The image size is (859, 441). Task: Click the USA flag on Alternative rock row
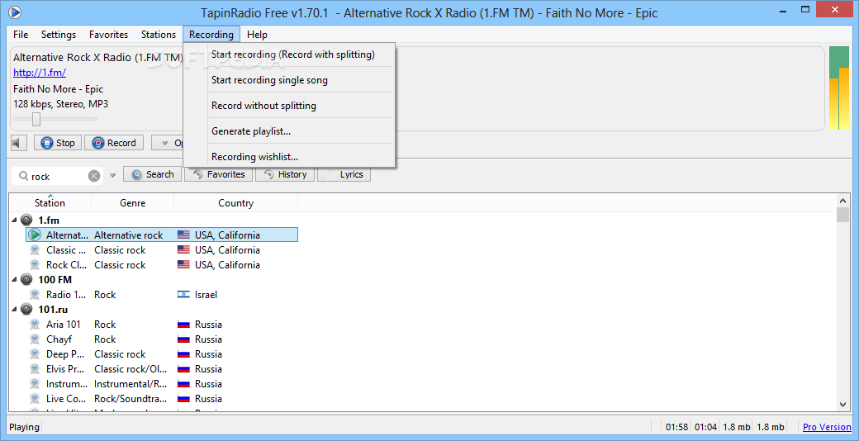[x=183, y=235]
